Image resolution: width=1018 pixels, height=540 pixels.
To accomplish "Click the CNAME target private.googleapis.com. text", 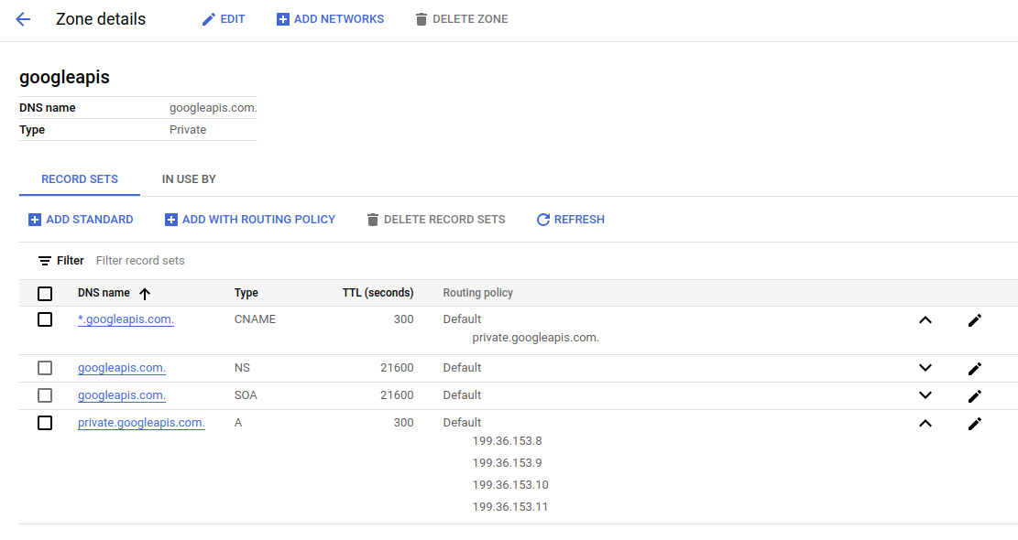I will pyautogui.click(x=536, y=338).
